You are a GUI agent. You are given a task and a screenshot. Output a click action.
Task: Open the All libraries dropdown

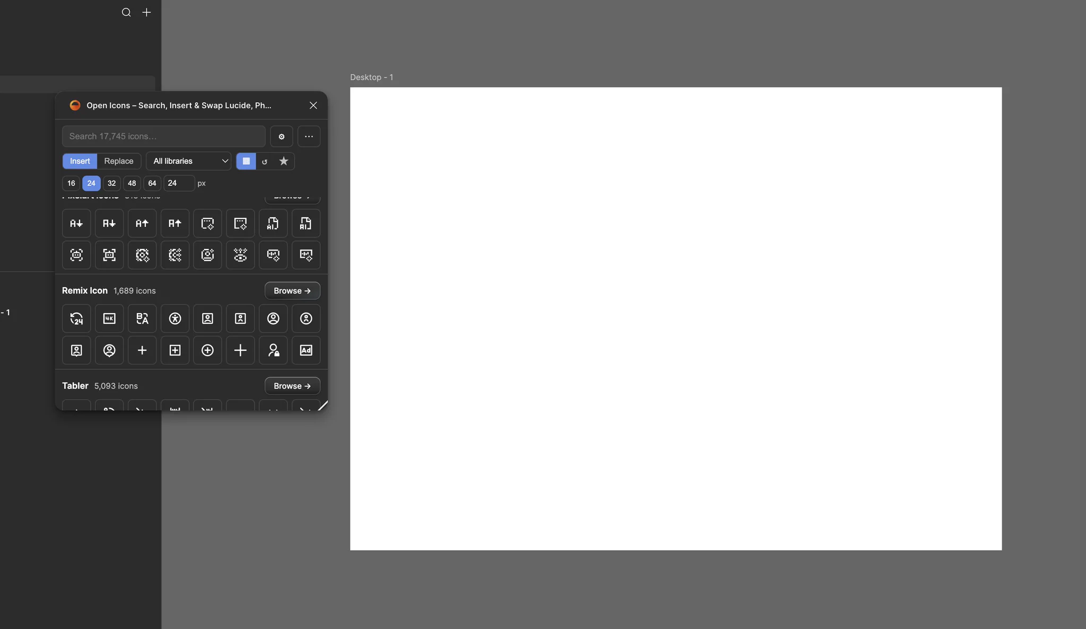[189, 161]
